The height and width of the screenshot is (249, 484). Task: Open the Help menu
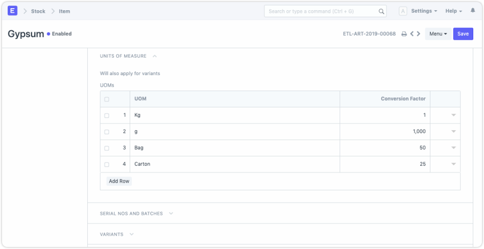click(453, 11)
